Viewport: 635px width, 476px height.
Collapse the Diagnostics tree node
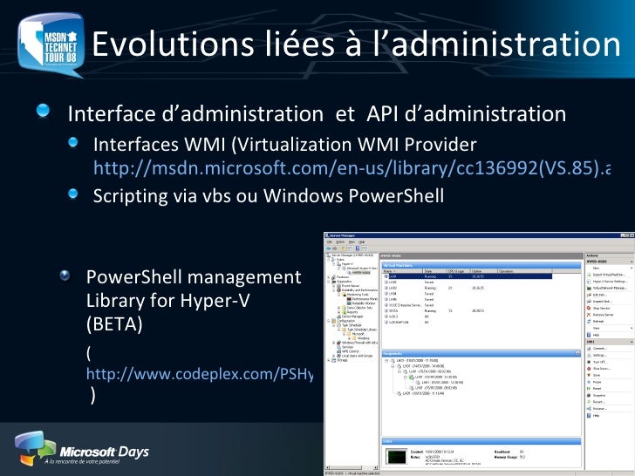tap(329, 282)
